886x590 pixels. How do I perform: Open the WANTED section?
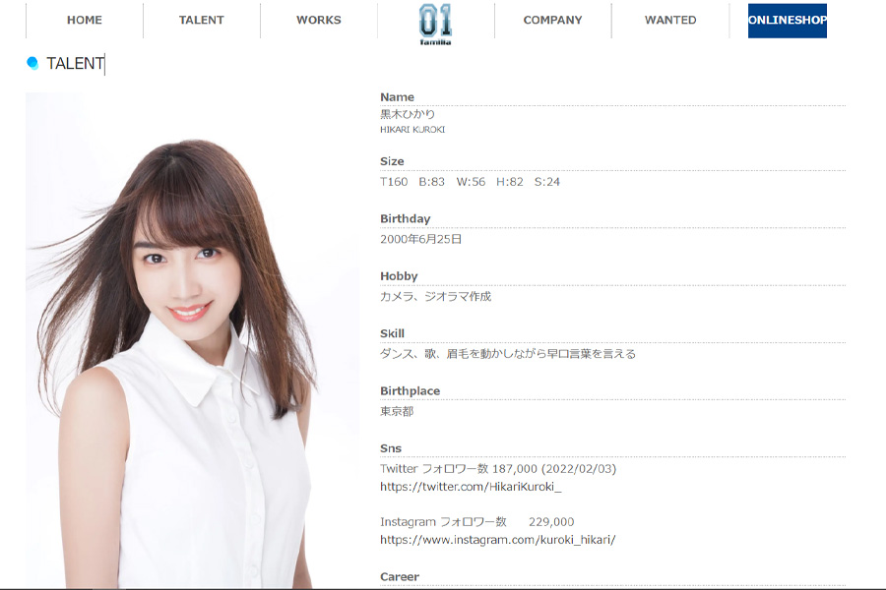click(669, 20)
